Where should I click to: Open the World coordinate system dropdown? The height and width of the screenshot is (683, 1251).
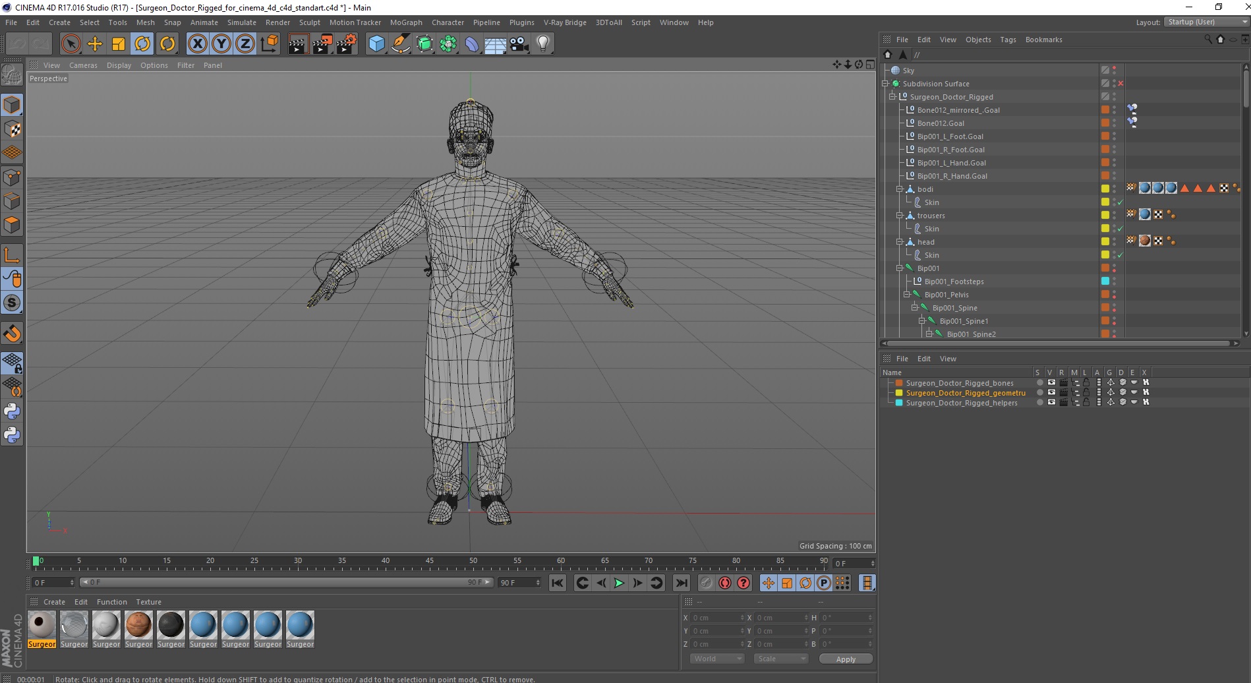pos(716,659)
